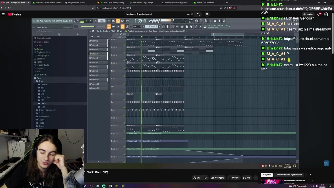Clear the YouTube search box with X
334x188 pixels.
point(192,14)
